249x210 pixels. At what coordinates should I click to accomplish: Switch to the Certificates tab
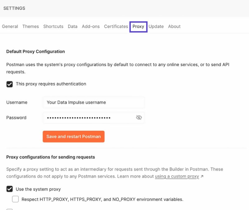pyautogui.click(x=116, y=26)
